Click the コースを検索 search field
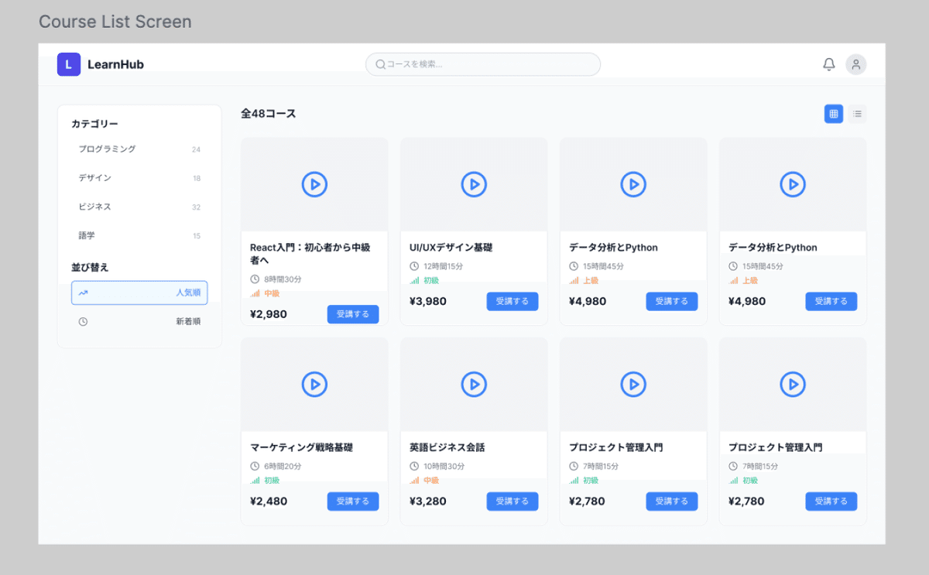 coord(482,64)
